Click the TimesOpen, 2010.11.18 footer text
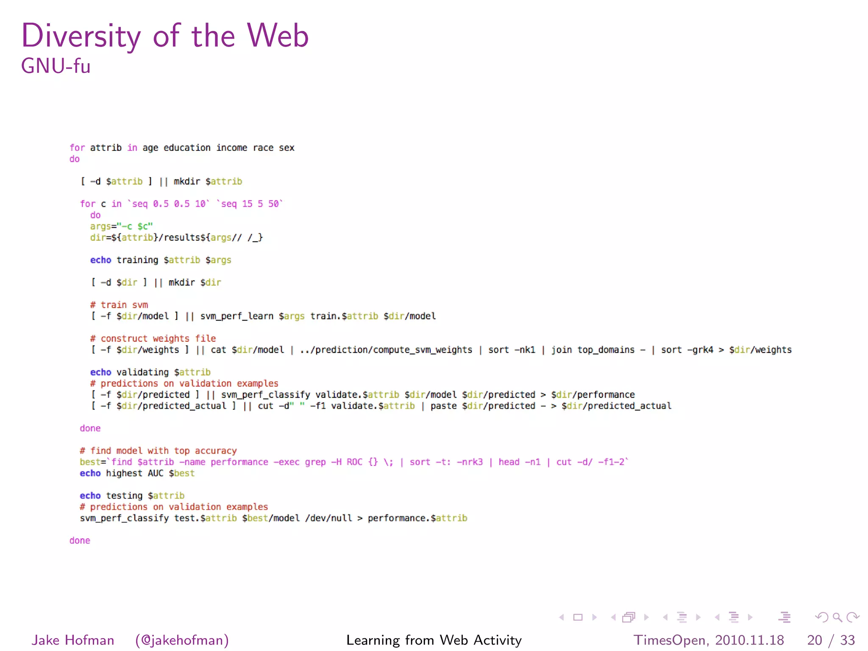868x651 pixels. click(x=709, y=640)
